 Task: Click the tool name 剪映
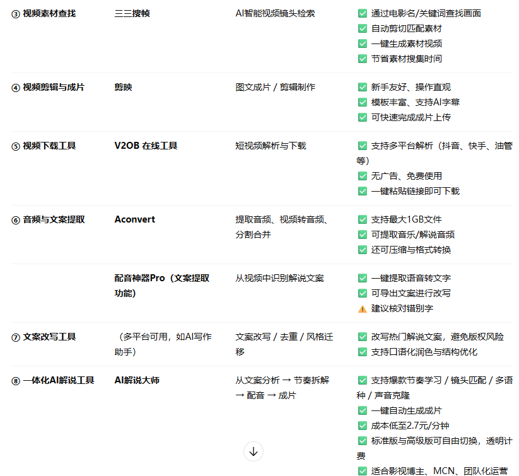pos(123,88)
